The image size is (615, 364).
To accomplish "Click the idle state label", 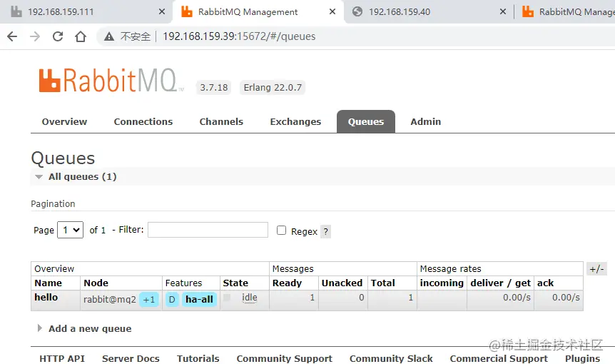I will 250,298.
